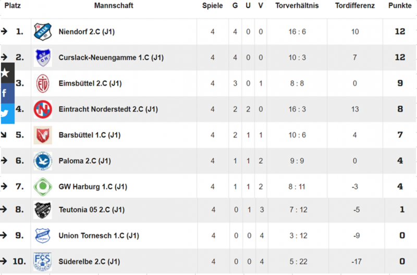Open the Eimsbüttel ETV logo
The height and width of the screenshot is (275, 417).
pyautogui.click(x=43, y=83)
